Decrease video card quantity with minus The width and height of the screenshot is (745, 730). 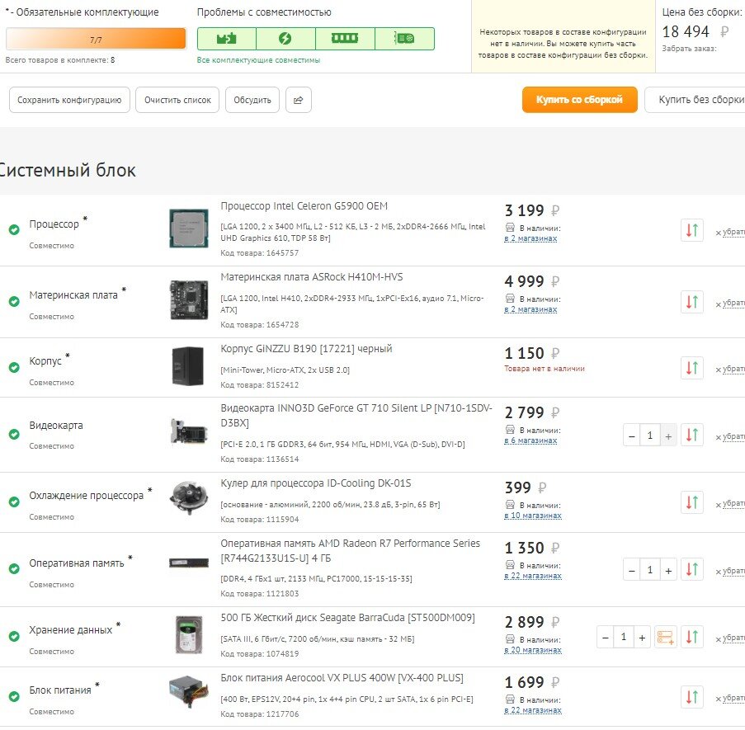pos(631,436)
